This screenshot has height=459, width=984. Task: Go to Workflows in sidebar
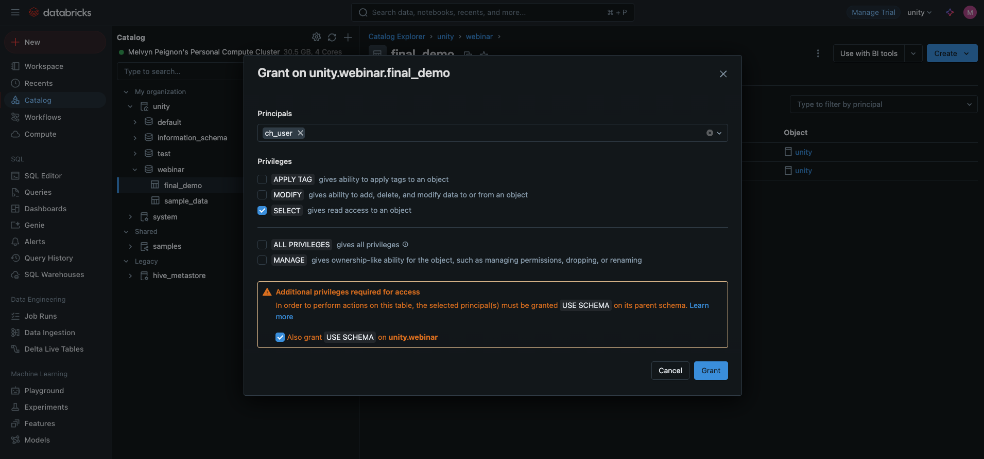[x=43, y=117]
